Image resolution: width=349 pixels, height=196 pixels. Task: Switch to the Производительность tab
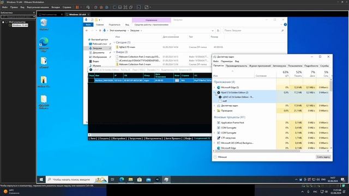(236, 66)
